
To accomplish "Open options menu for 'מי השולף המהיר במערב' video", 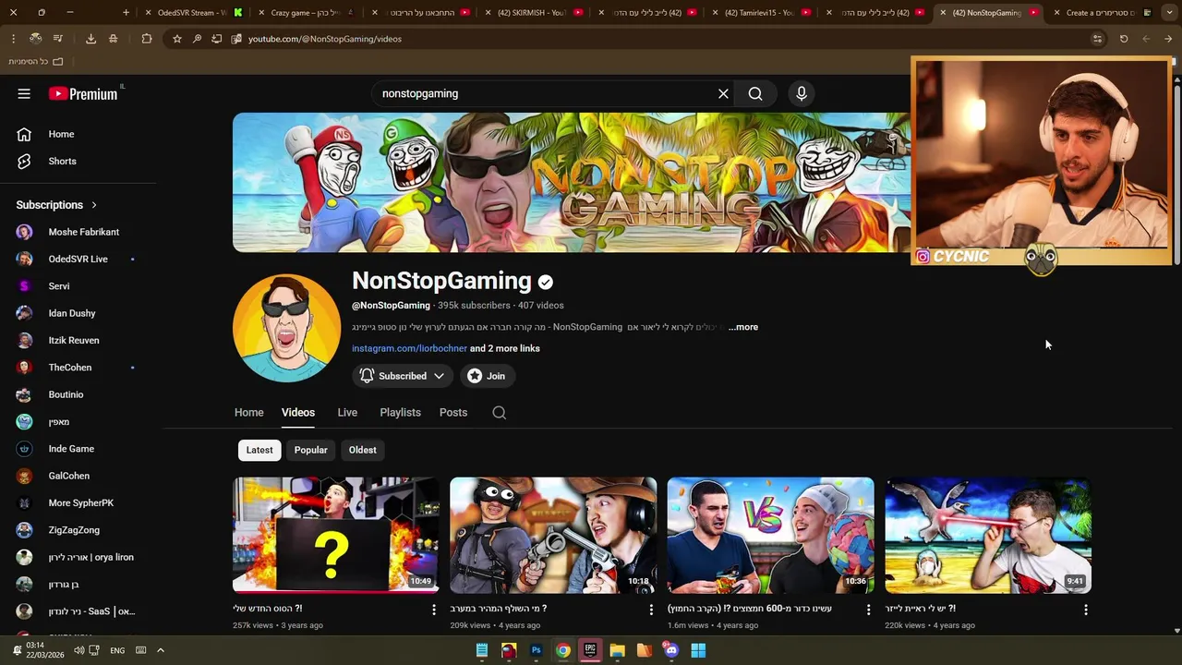I will tap(651, 610).
